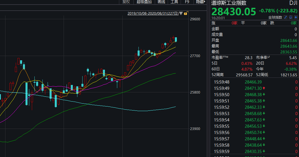Click the pencil edit icon next to 全球指数
The width and height of the screenshot is (299, 157).
[x=286, y=18]
